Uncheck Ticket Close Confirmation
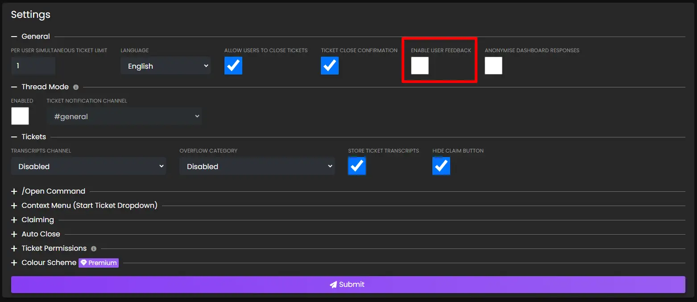Image resolution: width=697 pixels, height=302 pixels. click(329, 66)
